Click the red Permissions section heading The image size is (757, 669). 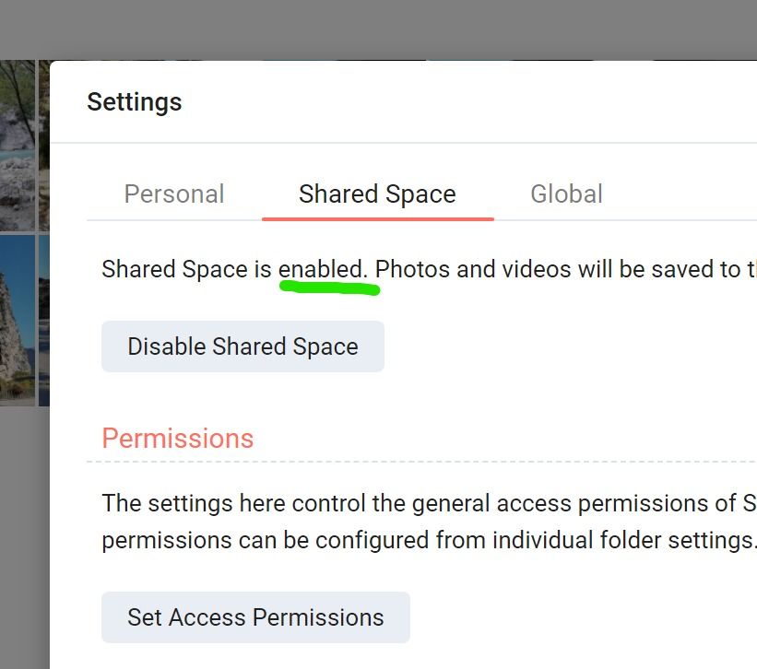(178, 438)
